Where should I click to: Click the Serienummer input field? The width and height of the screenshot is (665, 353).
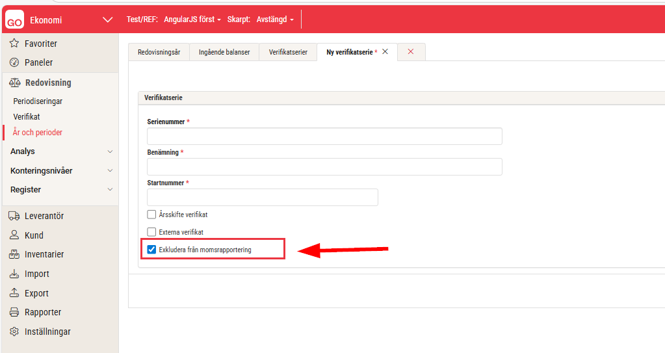[x=324, y=136]
